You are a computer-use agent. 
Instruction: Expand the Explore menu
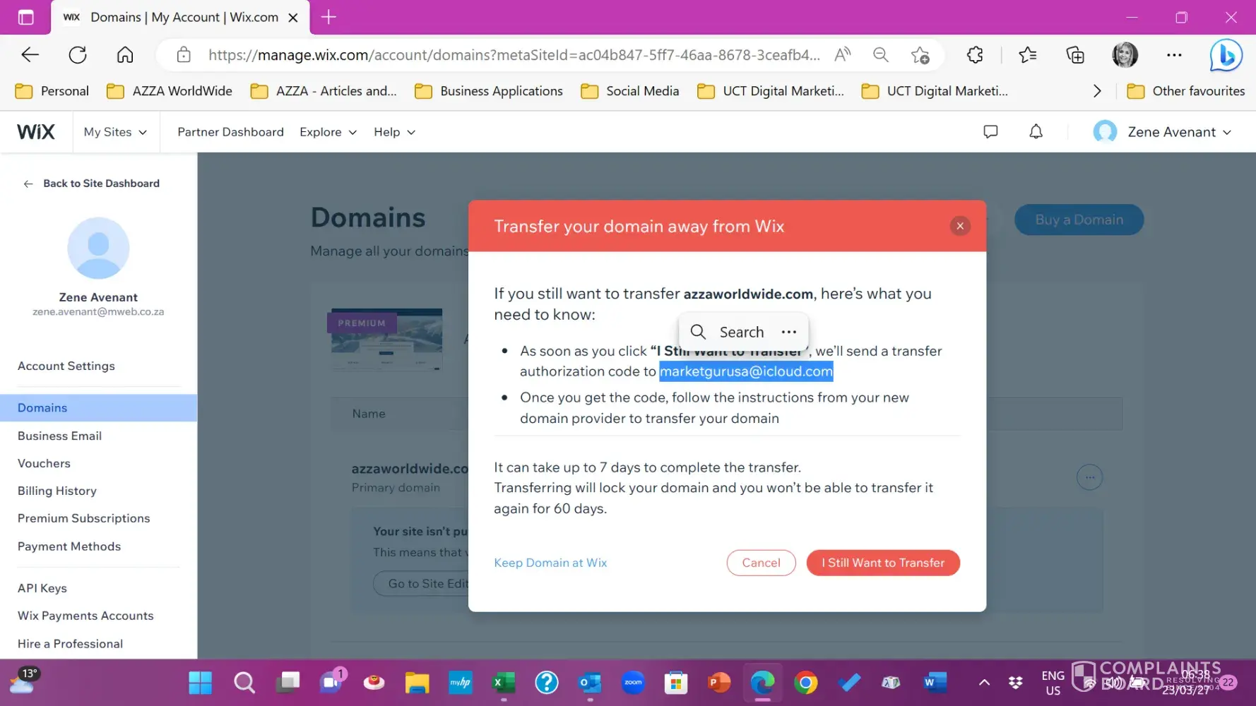pos(328,132)
